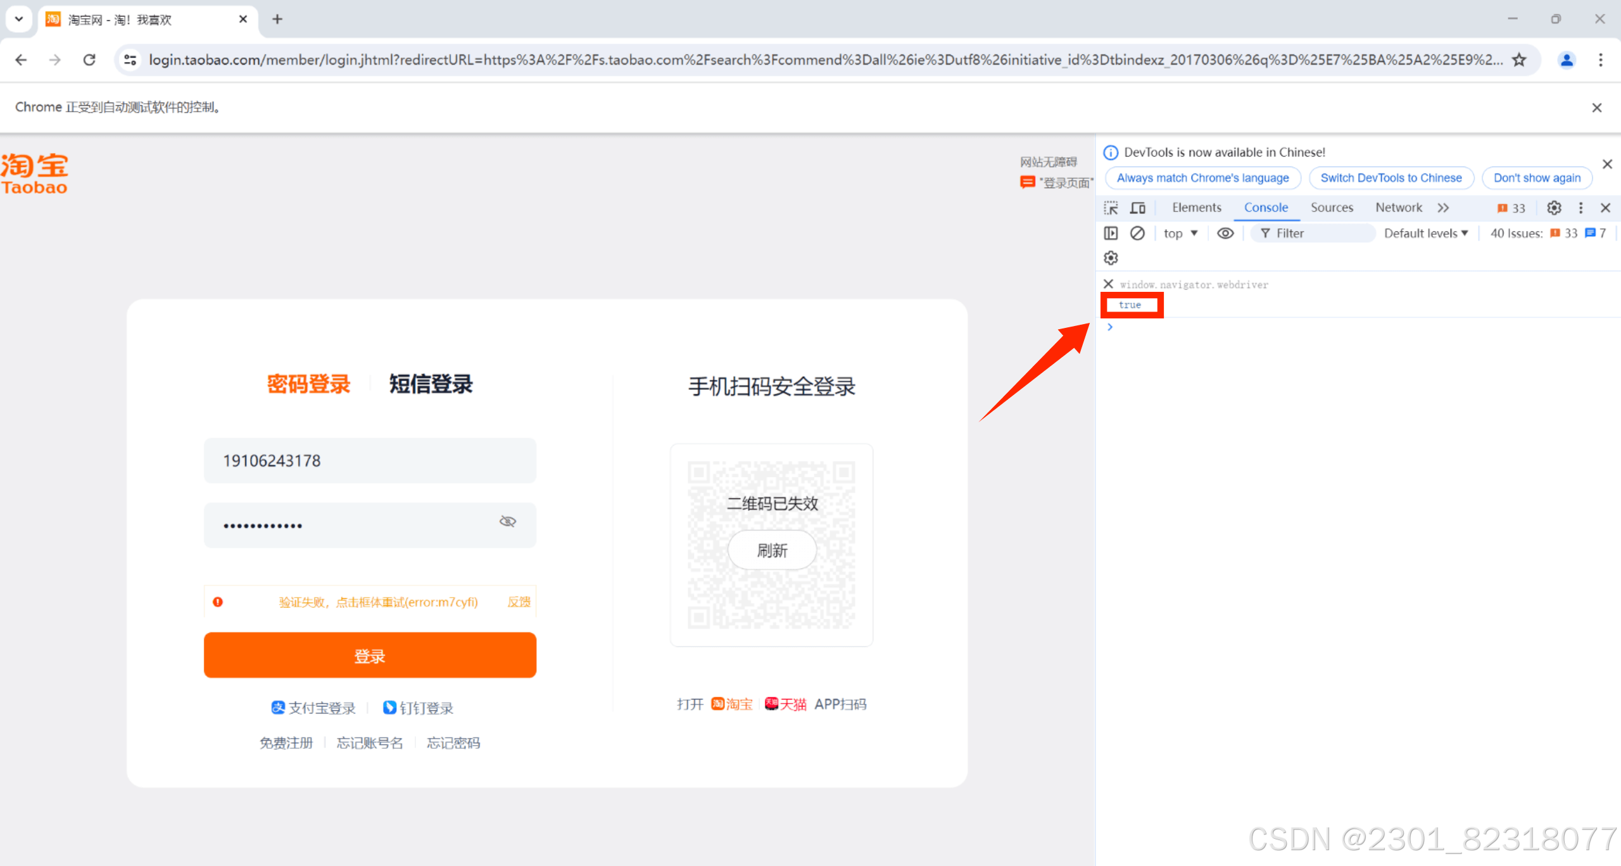Toggle Chrome language match setting
The image size is (1621, 866).
coord(1201,178)
